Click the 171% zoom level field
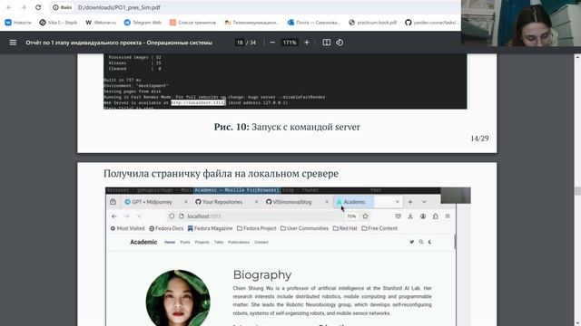The width and height of the screenshot is (581, 326). coord(290,43)
